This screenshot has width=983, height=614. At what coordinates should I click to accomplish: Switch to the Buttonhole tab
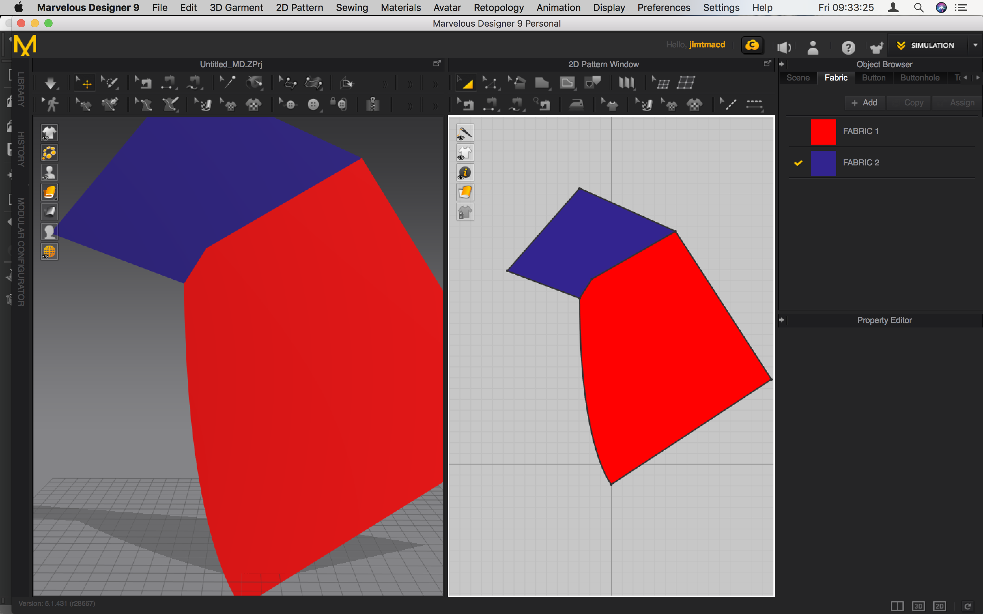click(x=920, y=77)
